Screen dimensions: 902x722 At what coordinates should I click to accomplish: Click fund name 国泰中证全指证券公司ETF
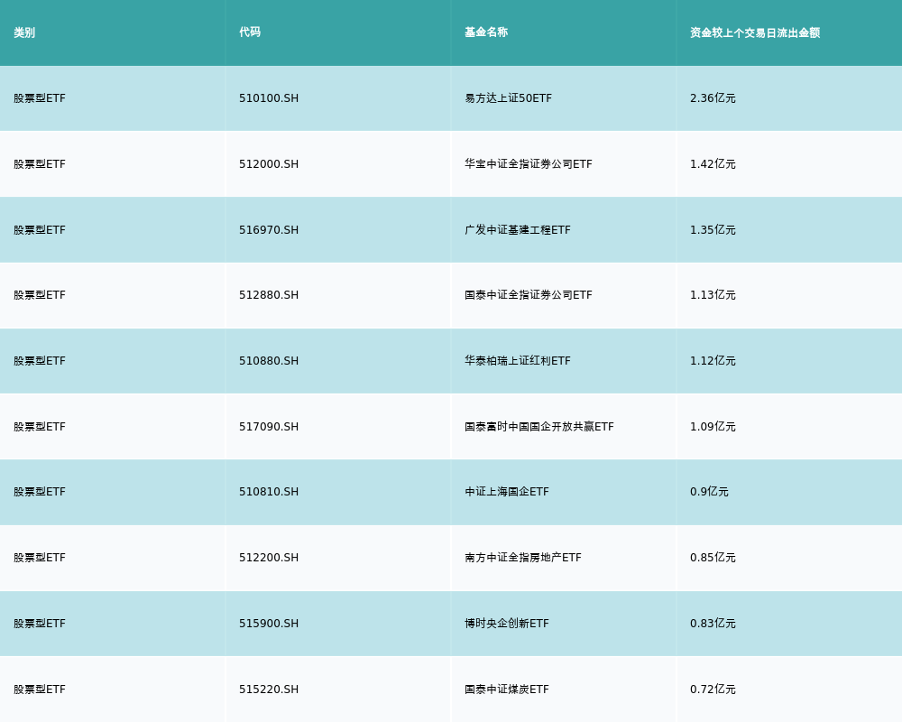[x=528, y=295]
